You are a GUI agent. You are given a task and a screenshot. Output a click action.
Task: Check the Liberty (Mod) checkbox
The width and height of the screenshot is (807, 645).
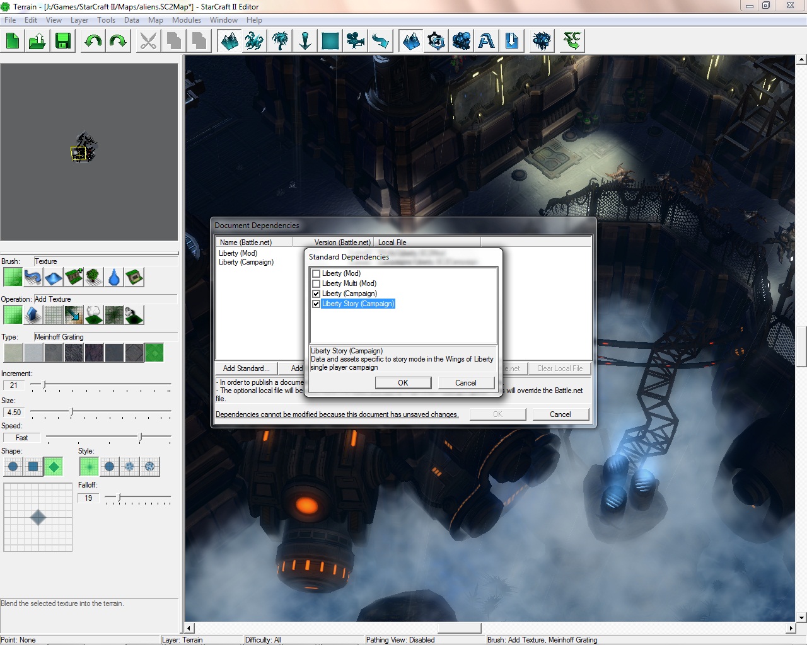pyautogui.click(x=316, y=273)
